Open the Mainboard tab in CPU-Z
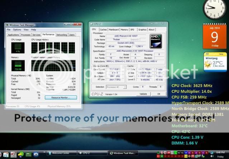Image resolution: width=229 pixels, height=159 pixels. (x=114, y=30)
